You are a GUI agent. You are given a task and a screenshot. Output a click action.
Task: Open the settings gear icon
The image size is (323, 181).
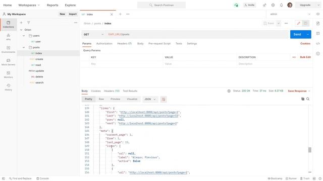click(273, 5)
